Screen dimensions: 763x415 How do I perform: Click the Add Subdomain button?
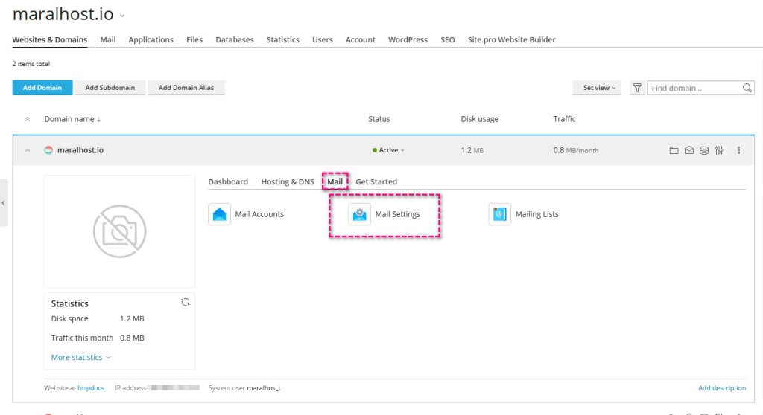(x=110, y=88)
